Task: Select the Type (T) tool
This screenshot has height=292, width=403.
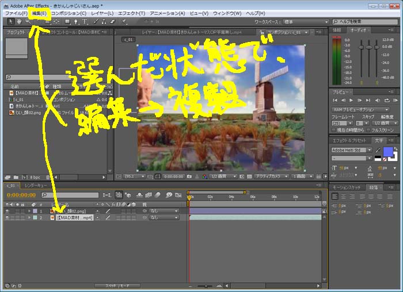Action: pyautogui.click(x=85, y=21)
